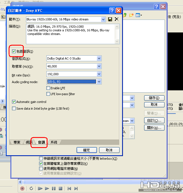Image resolution: width=183 pixels, height=193 pixels.
Task: Save the template with floppy disk icon
Action: click(110, 19)
